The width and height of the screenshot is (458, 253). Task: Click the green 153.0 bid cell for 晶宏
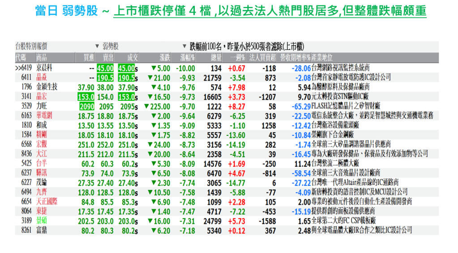86,97
